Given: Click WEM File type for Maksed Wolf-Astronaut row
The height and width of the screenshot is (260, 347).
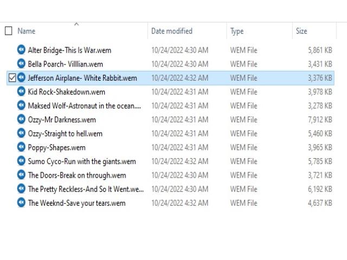Looking at the screenshot, I should tap(243, 106).
